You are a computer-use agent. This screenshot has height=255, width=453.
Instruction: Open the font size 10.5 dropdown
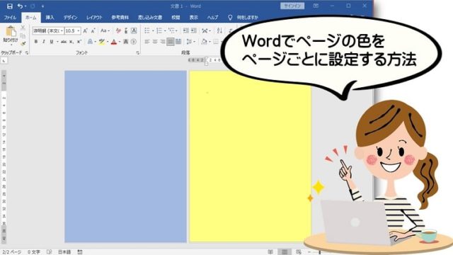pyautogui.click(x=72, y=30)
